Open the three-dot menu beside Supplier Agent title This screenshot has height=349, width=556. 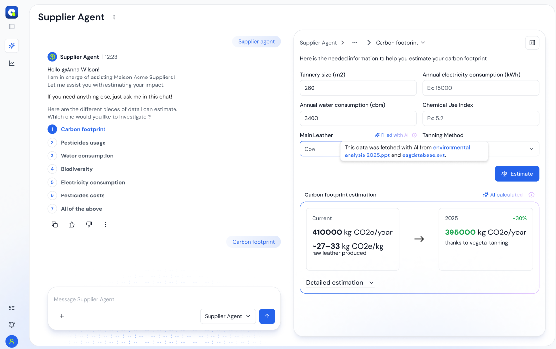(x=114, y=17)
